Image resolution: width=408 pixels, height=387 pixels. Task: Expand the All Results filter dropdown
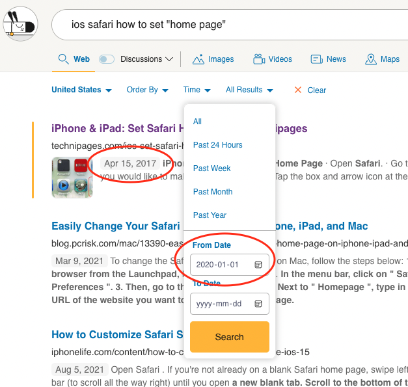249,90
